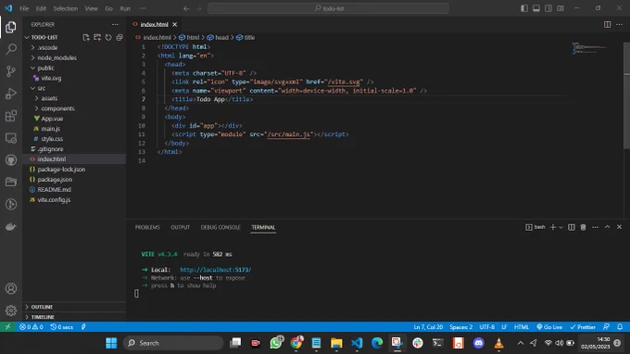This screenshot has height=354, width=630.
Task: Click Ln 7, Col 20 to go to line
Action: (x=428, y=327)
